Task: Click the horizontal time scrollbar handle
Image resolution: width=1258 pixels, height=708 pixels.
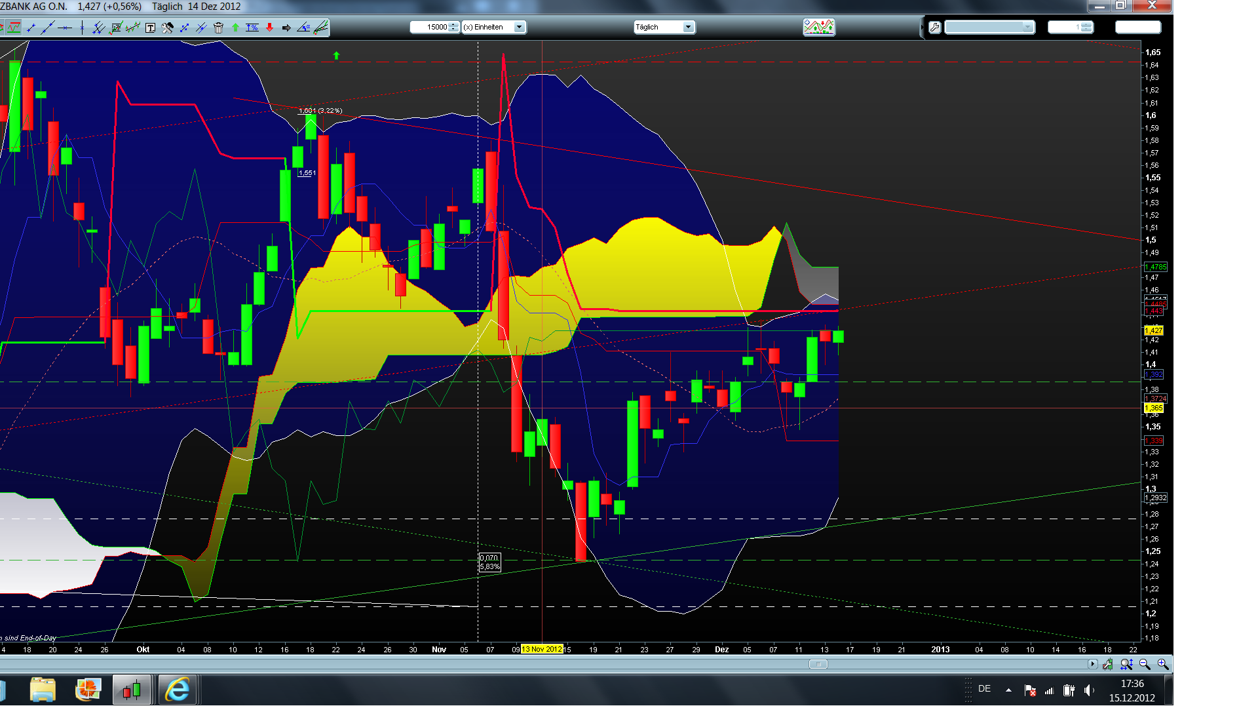Action: click(x=818, y=664)
